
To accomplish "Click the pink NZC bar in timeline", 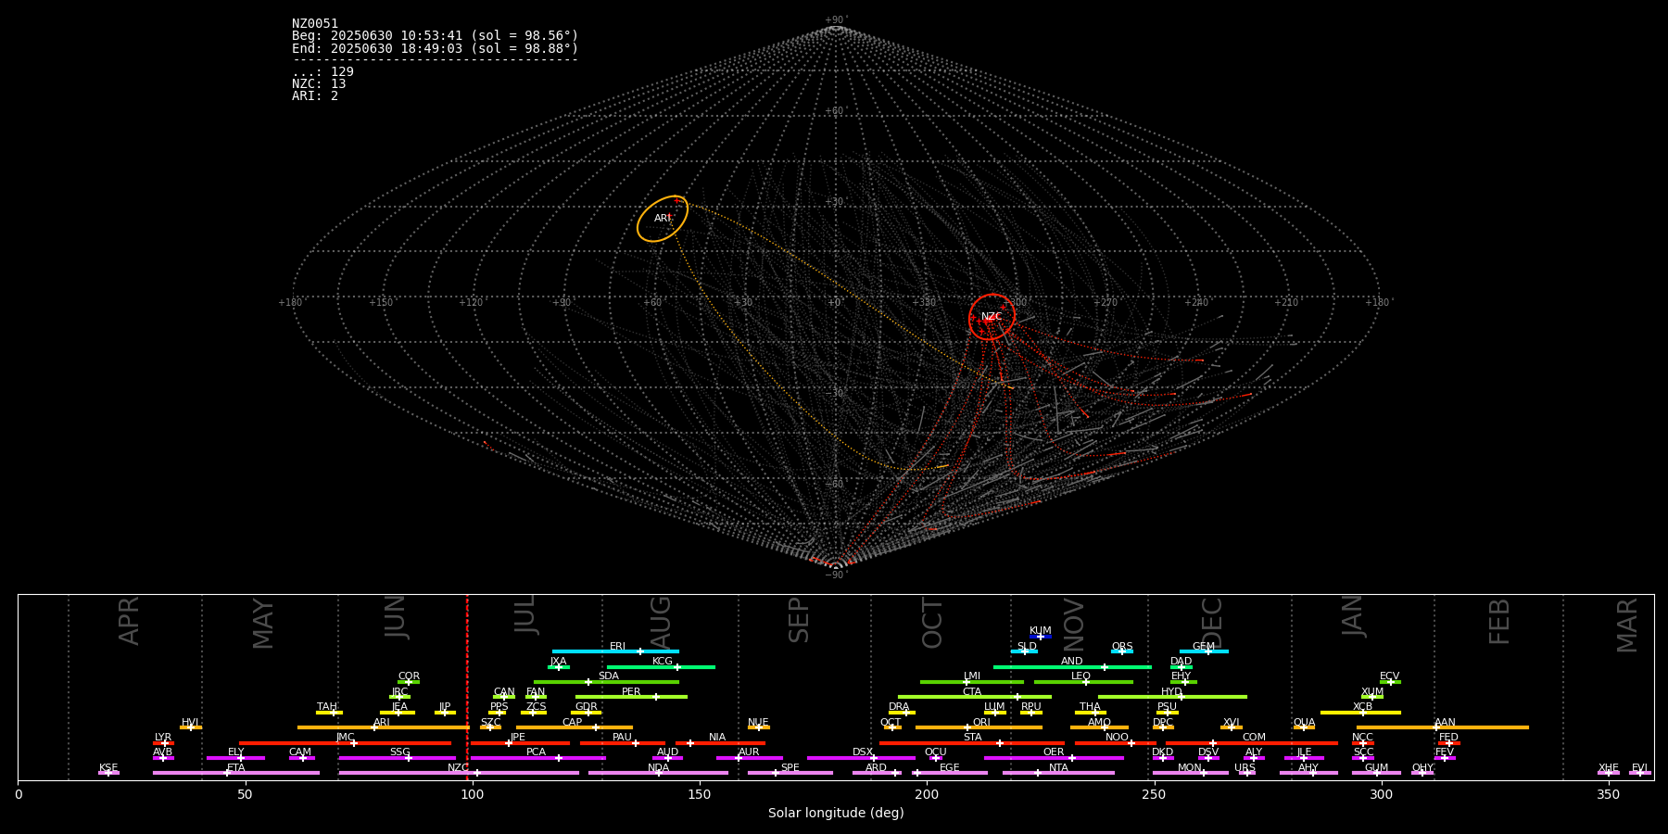I will click(459, 773).
